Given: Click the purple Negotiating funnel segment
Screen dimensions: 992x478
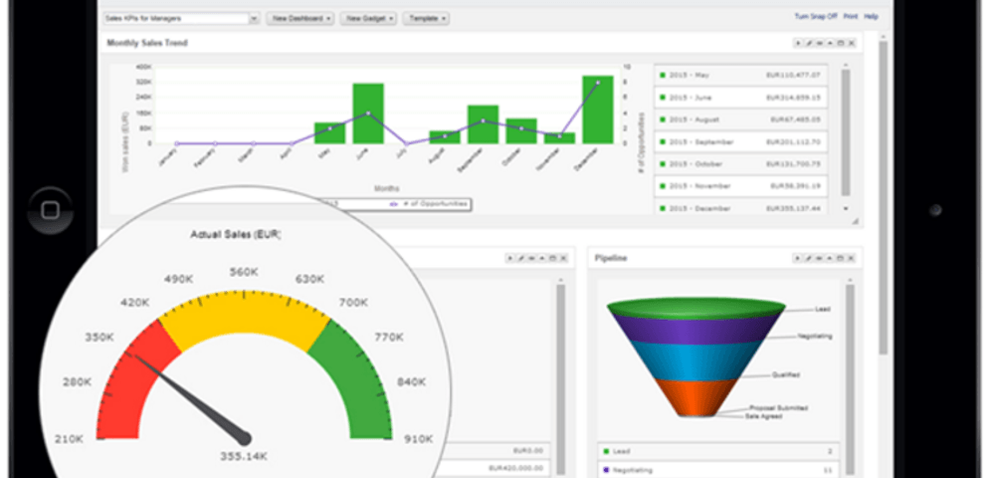Looking at the screenshot, I should pos(695,331).
